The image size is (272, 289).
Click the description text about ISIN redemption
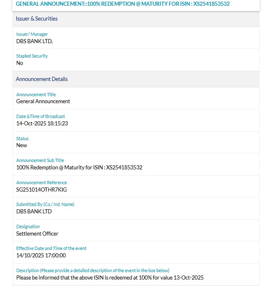coord(110,277)
